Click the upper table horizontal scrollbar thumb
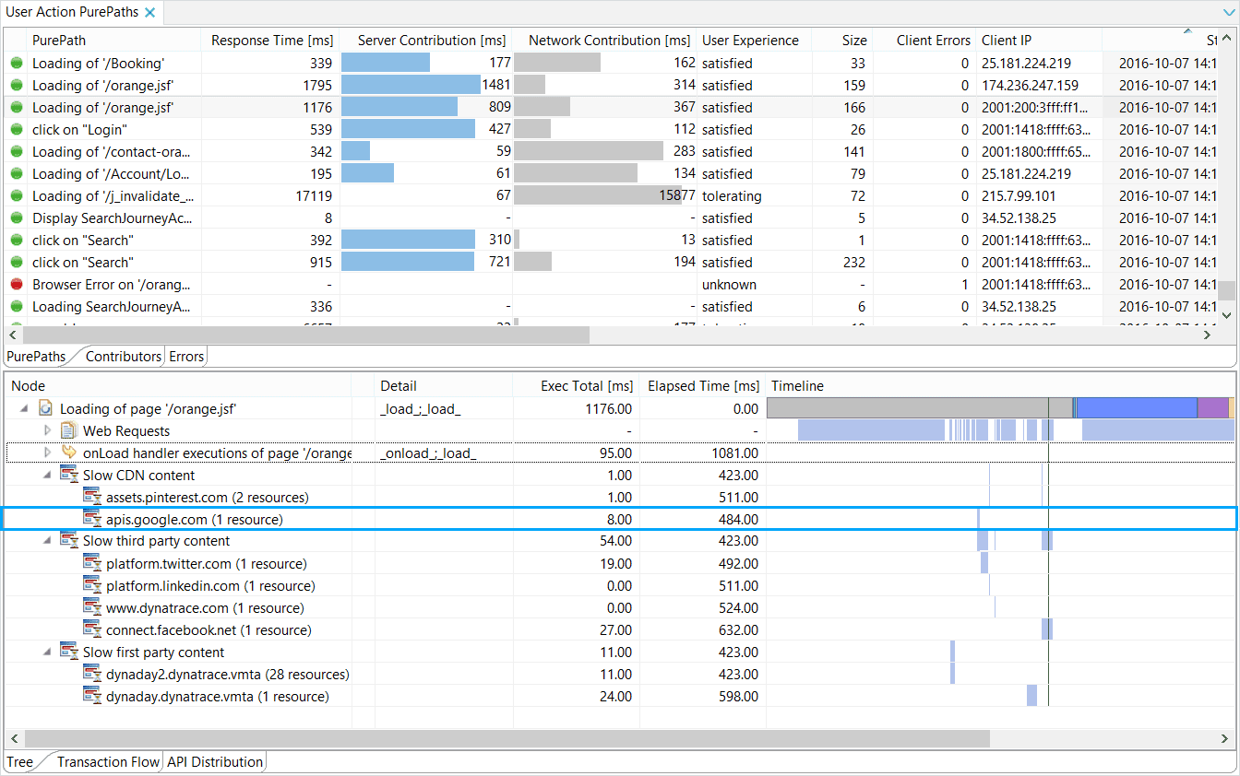Screen dimensions: 1240x776 305,335
